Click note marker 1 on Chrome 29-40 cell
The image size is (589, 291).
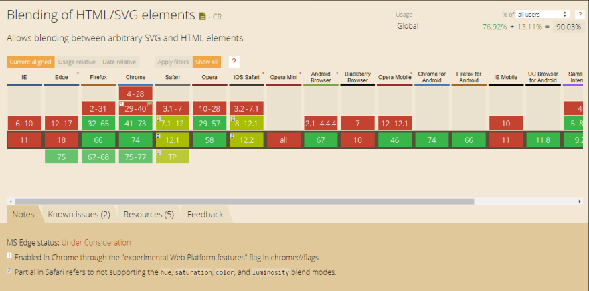(x=121, y=104)
